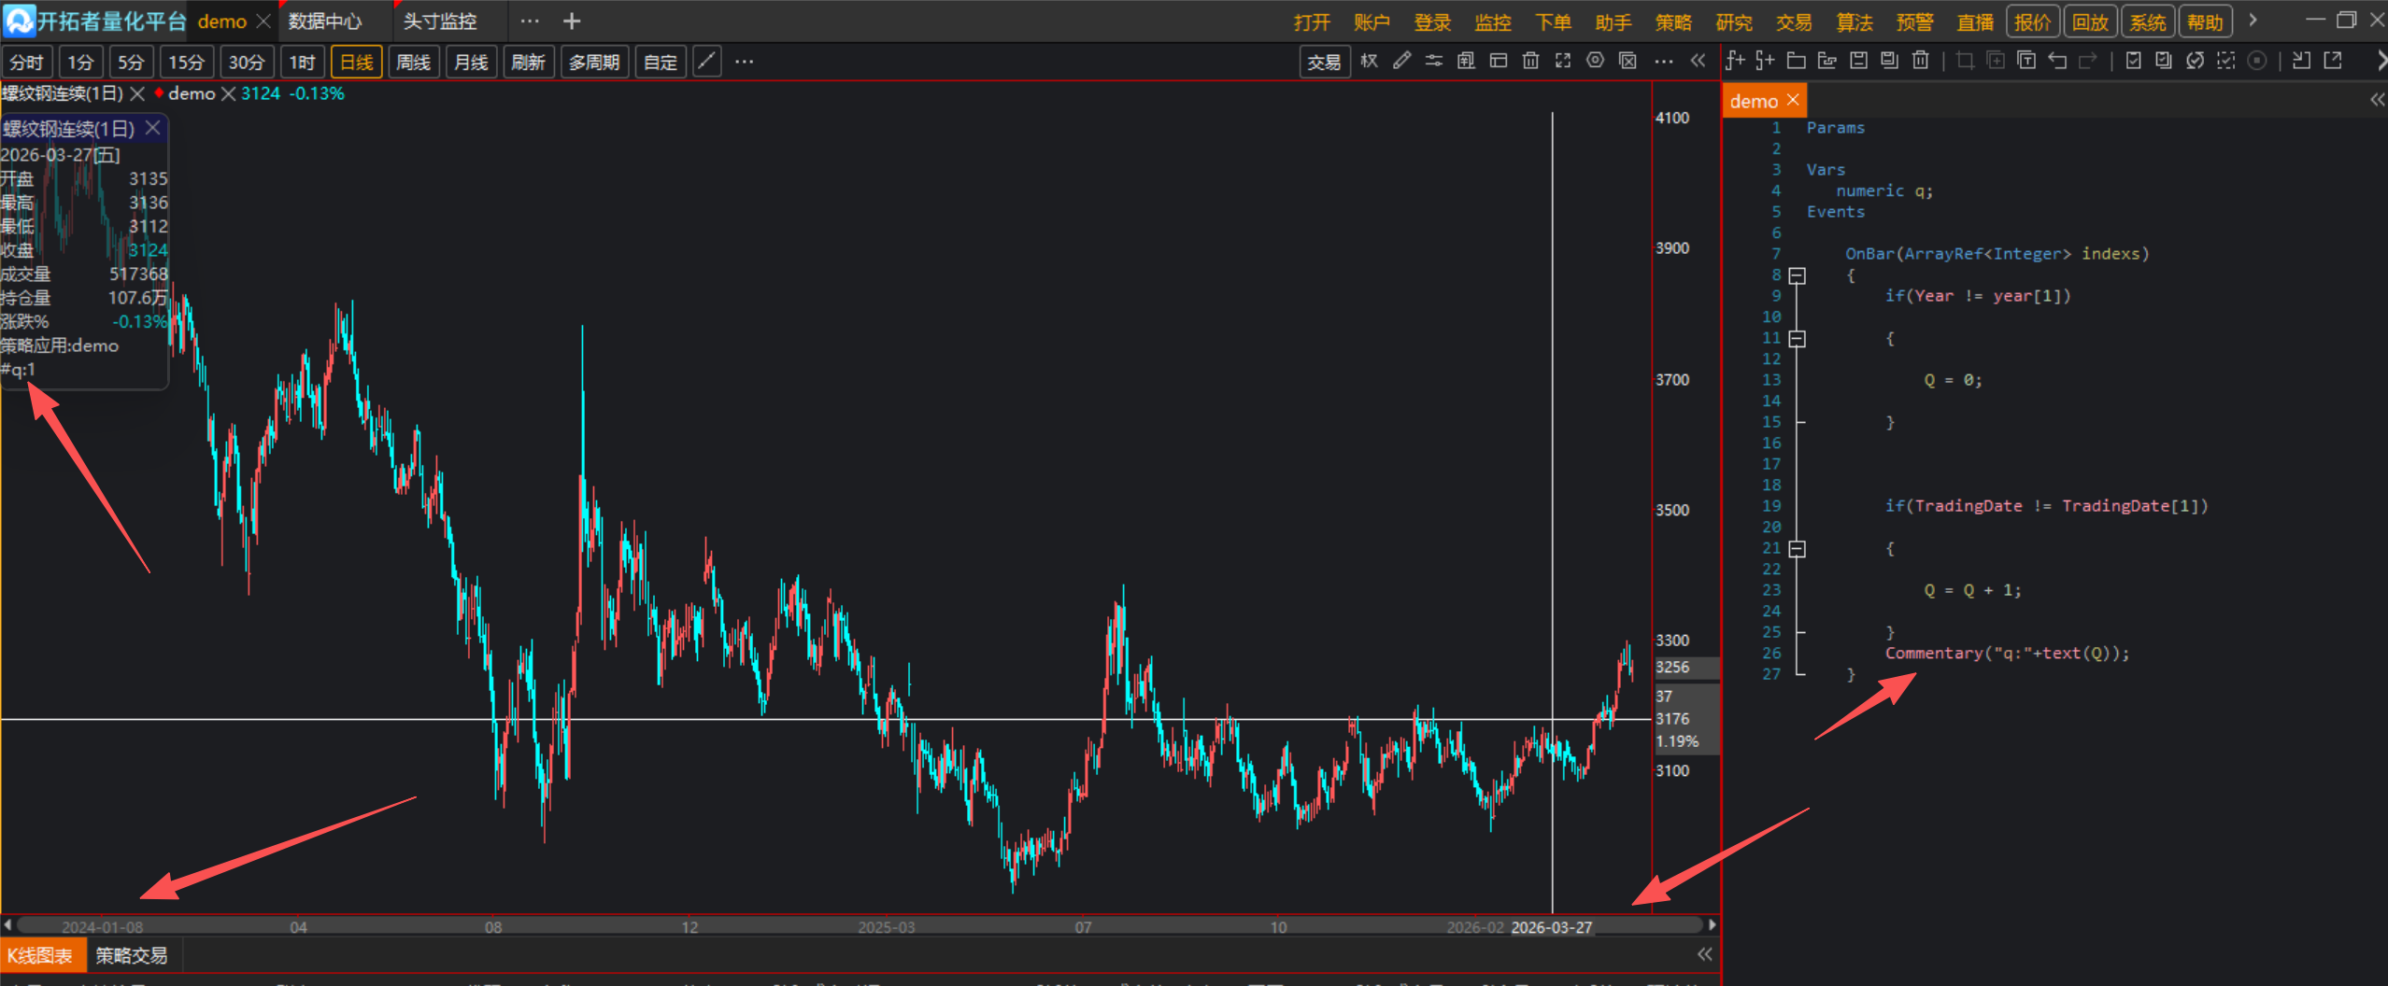The width and height of the screenshot is (2388, 986).
Task: Click the chart's horizontal time scrollbar
Action: click(x=860, y=925)
